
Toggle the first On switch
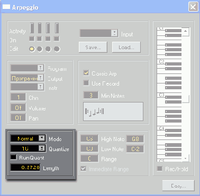pyautogui.click(x=32, y=39)
